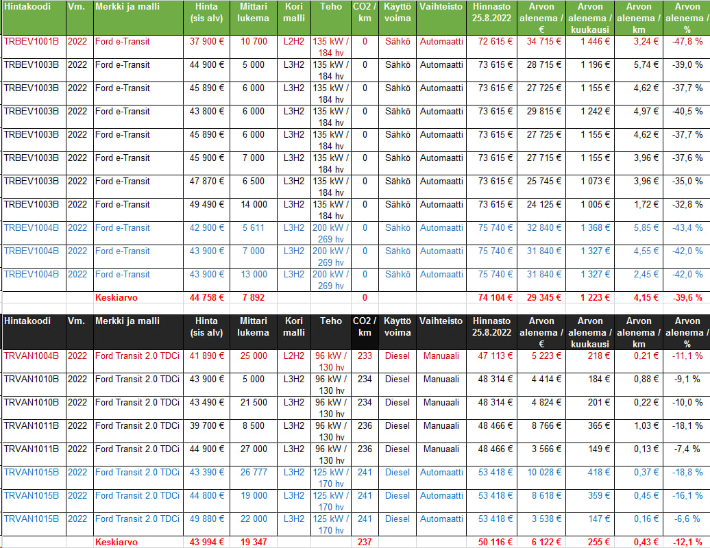Select the percentage cell -40,5 %

pyautogui.click(x=687, y=116)
